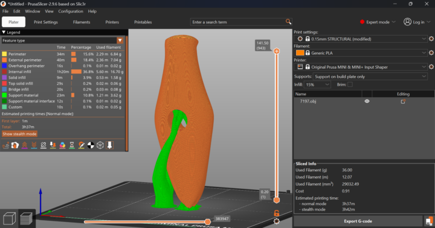This screenshot has height=228, width=435.
Task: Toggle color changes visibility icon
Action: (62, 145)
